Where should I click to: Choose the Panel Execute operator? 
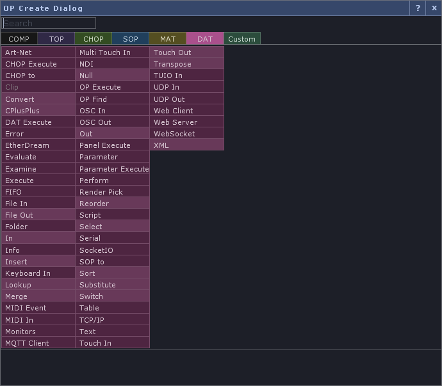pos(113,145)
